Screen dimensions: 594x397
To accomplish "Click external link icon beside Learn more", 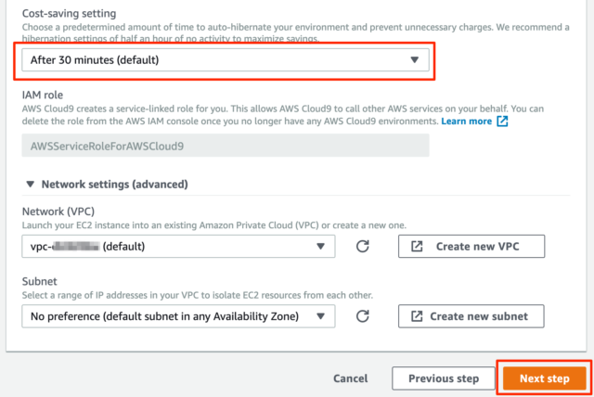I will click(x=502, y=122).
